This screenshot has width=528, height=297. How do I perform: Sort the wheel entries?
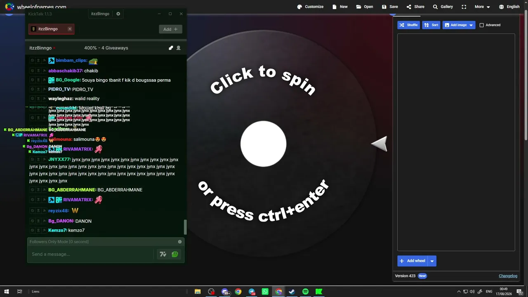431,25
